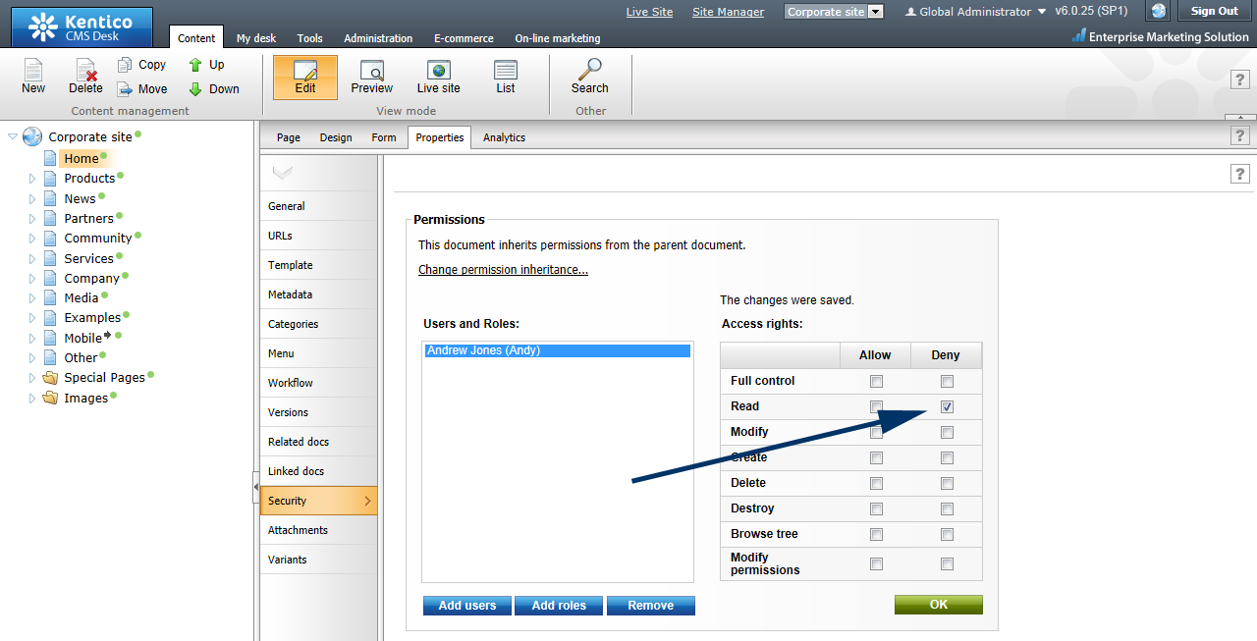Expand the Special Pages folder
This screenshot has height=641, width=1257.
pos(32,378)
